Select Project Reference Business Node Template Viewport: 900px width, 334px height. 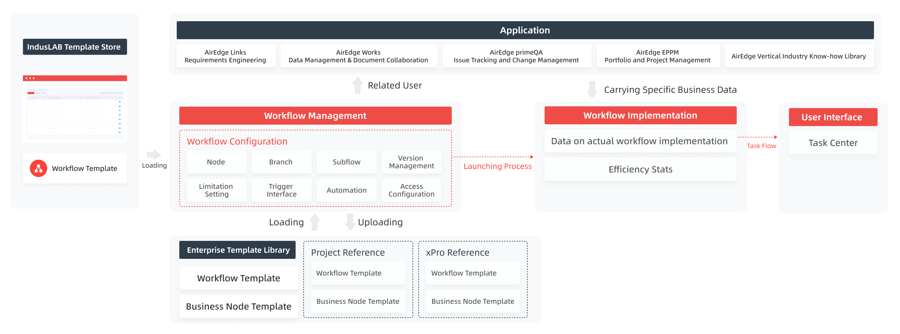tap(358, 301)
